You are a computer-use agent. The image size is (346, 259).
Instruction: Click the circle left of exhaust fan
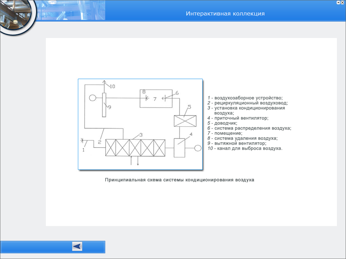pyautogui.click(x=92, y=98)
